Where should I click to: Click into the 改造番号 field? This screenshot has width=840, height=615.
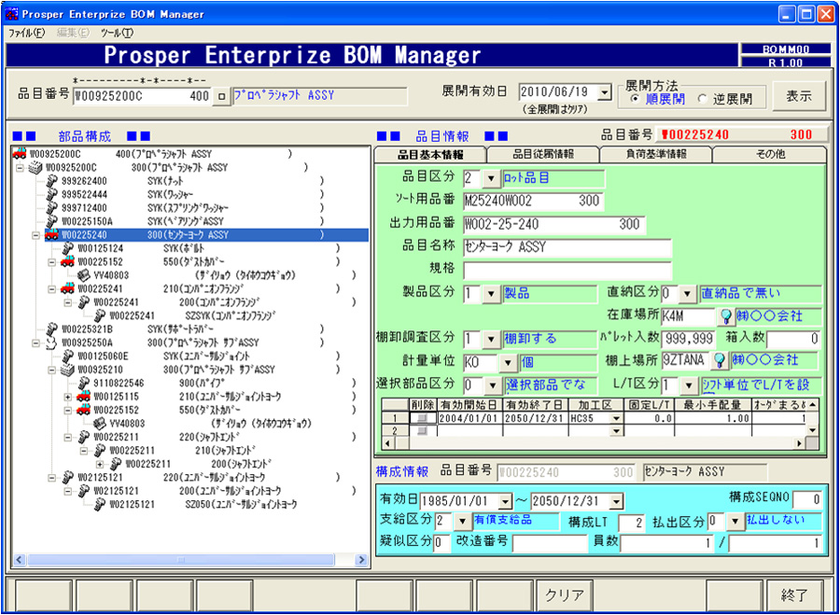click(x=550, y=543)
